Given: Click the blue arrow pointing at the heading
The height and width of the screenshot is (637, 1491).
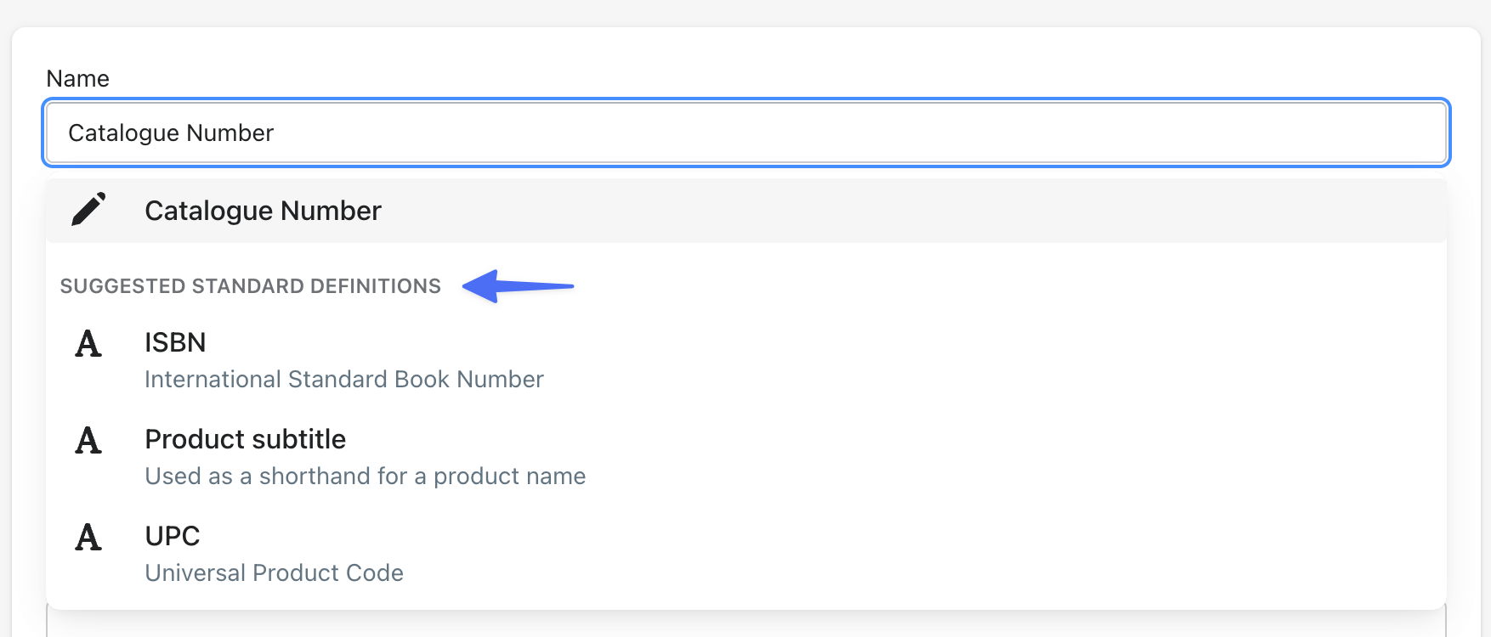Looking at the screenshot, I should click(x=518, y=286).
